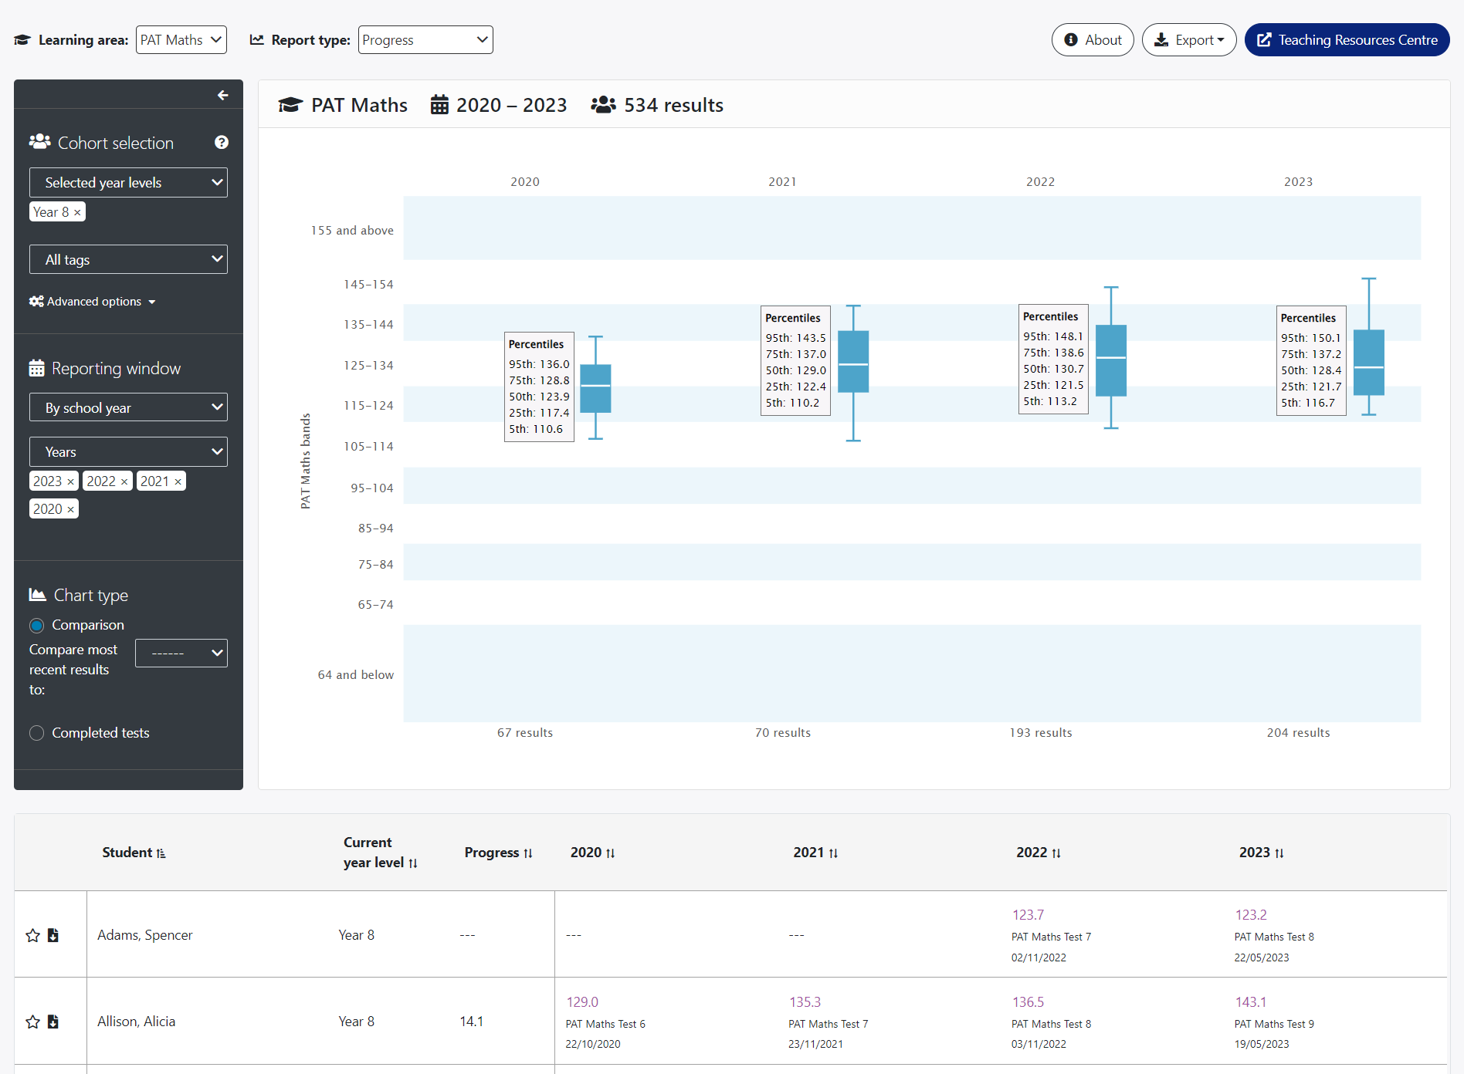Open the Export menu

[1188, 40]
